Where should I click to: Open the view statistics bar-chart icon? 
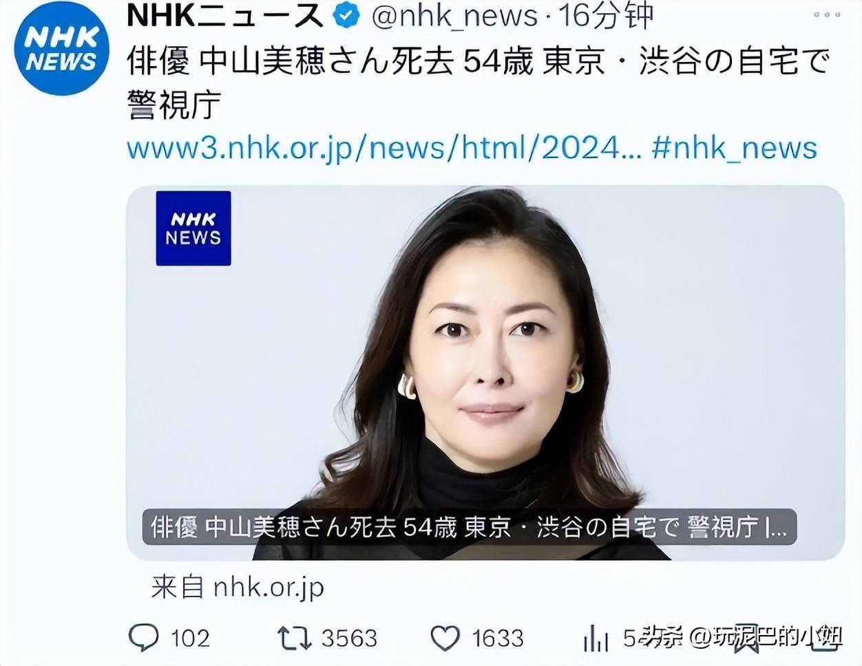[596, 638]
